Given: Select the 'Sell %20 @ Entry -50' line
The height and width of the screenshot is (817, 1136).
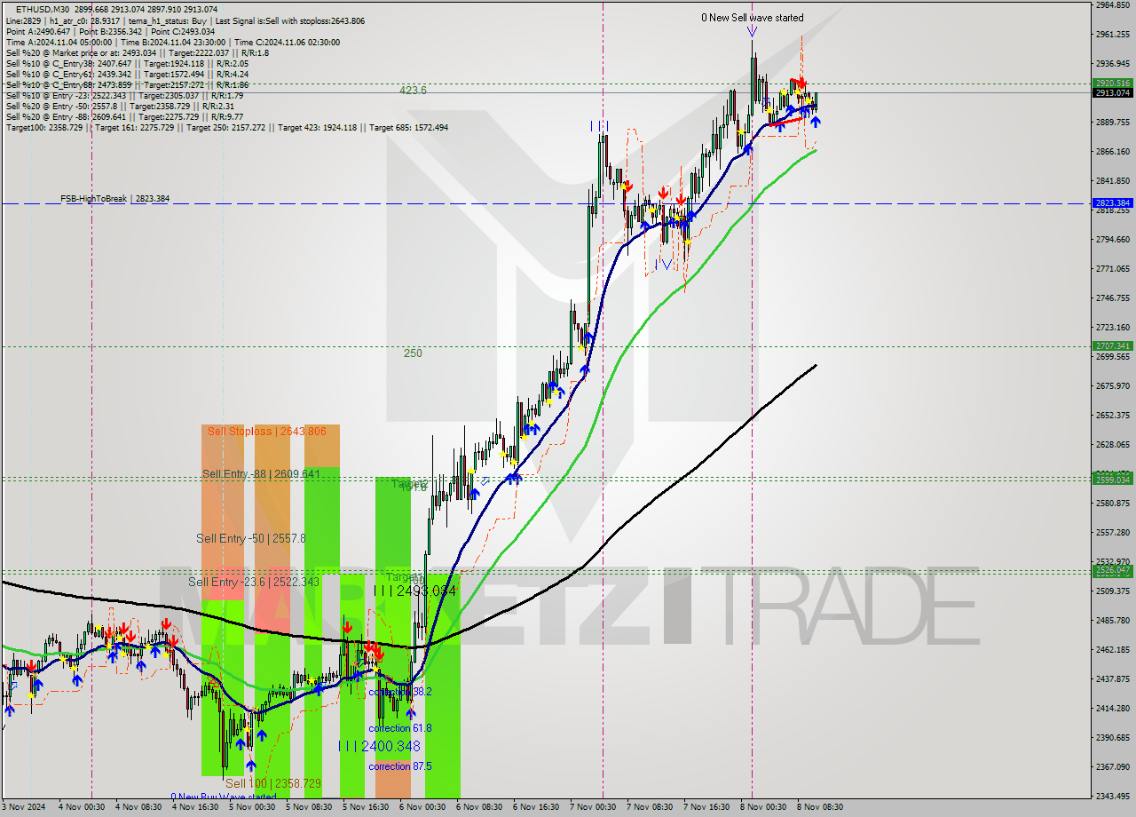Looking at the screenshot, I should (121, 106).
